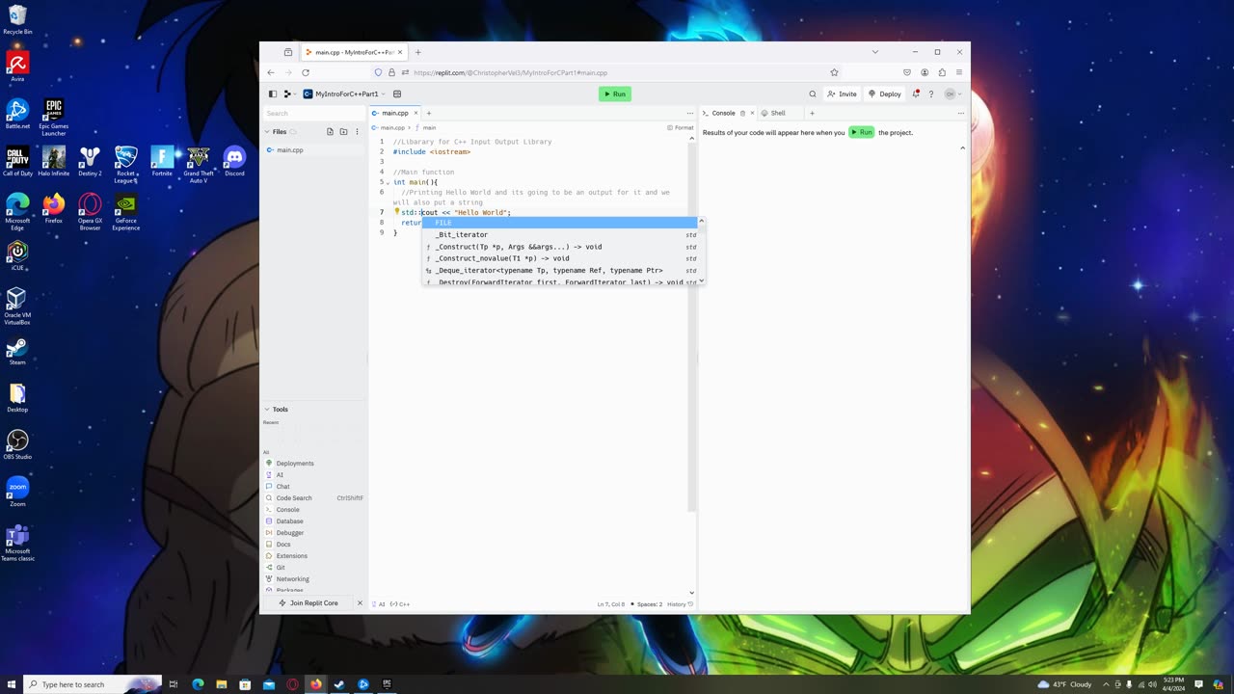
Task: Open the Console tool in Tools list
Action: click(314, 510)
